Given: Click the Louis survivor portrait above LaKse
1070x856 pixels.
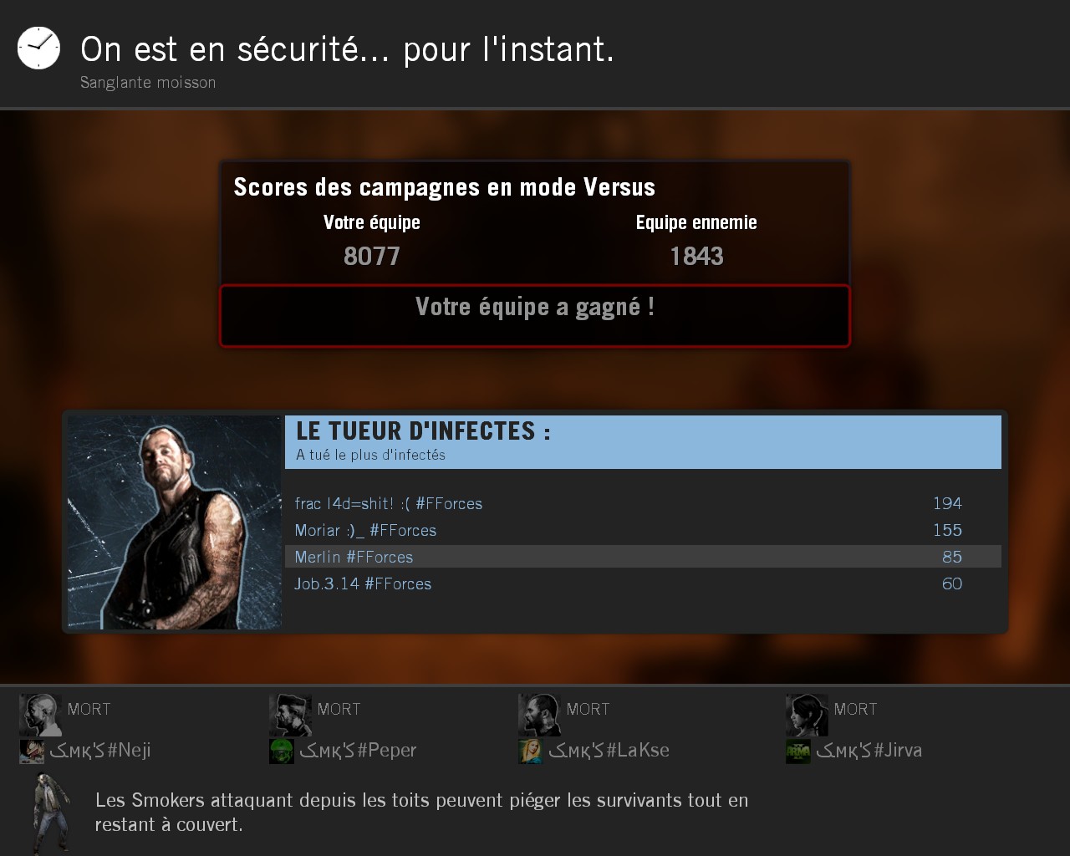Looking at the screenshot, I should (539, 715).
